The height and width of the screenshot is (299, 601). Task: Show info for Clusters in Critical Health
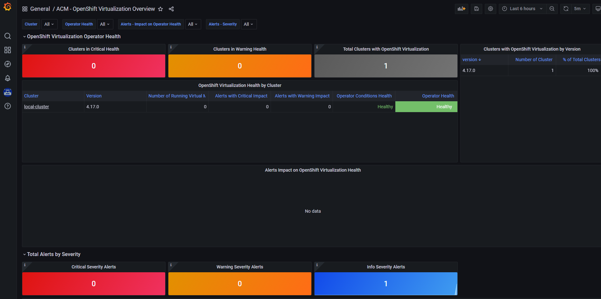tap(25, 47)
